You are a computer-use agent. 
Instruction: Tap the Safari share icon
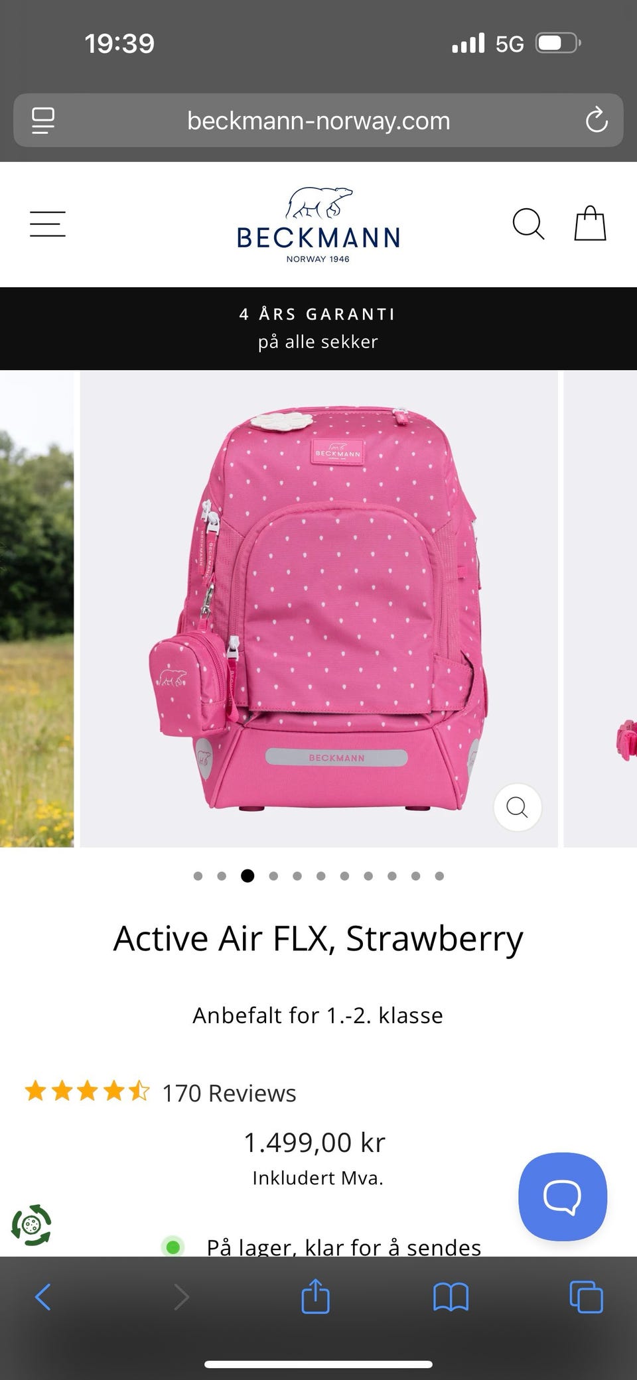[315, 1296]
